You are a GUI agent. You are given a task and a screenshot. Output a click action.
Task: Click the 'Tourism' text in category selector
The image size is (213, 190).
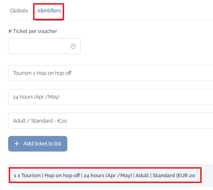pyautogui.click(x=22, y=73)
